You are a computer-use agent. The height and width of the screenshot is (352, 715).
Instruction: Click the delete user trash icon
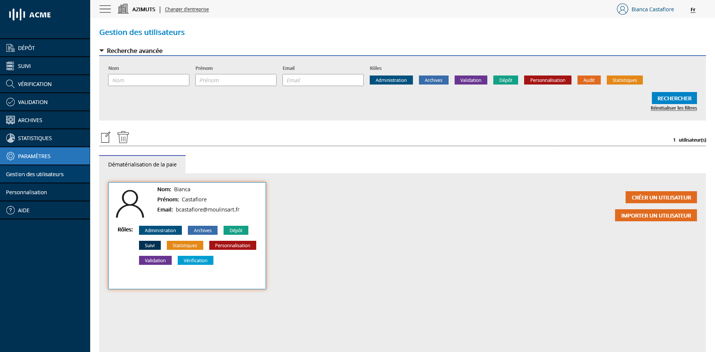pyautogui.click(x=123, y=137)
